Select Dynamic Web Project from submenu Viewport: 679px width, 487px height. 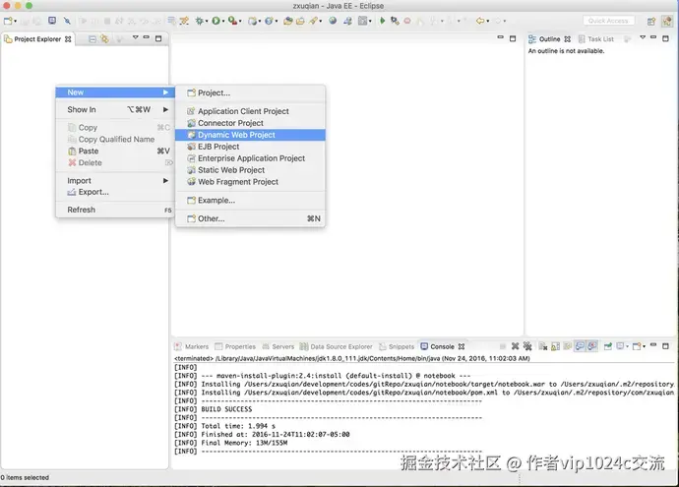pyautogui.click(x=250, y=135)
